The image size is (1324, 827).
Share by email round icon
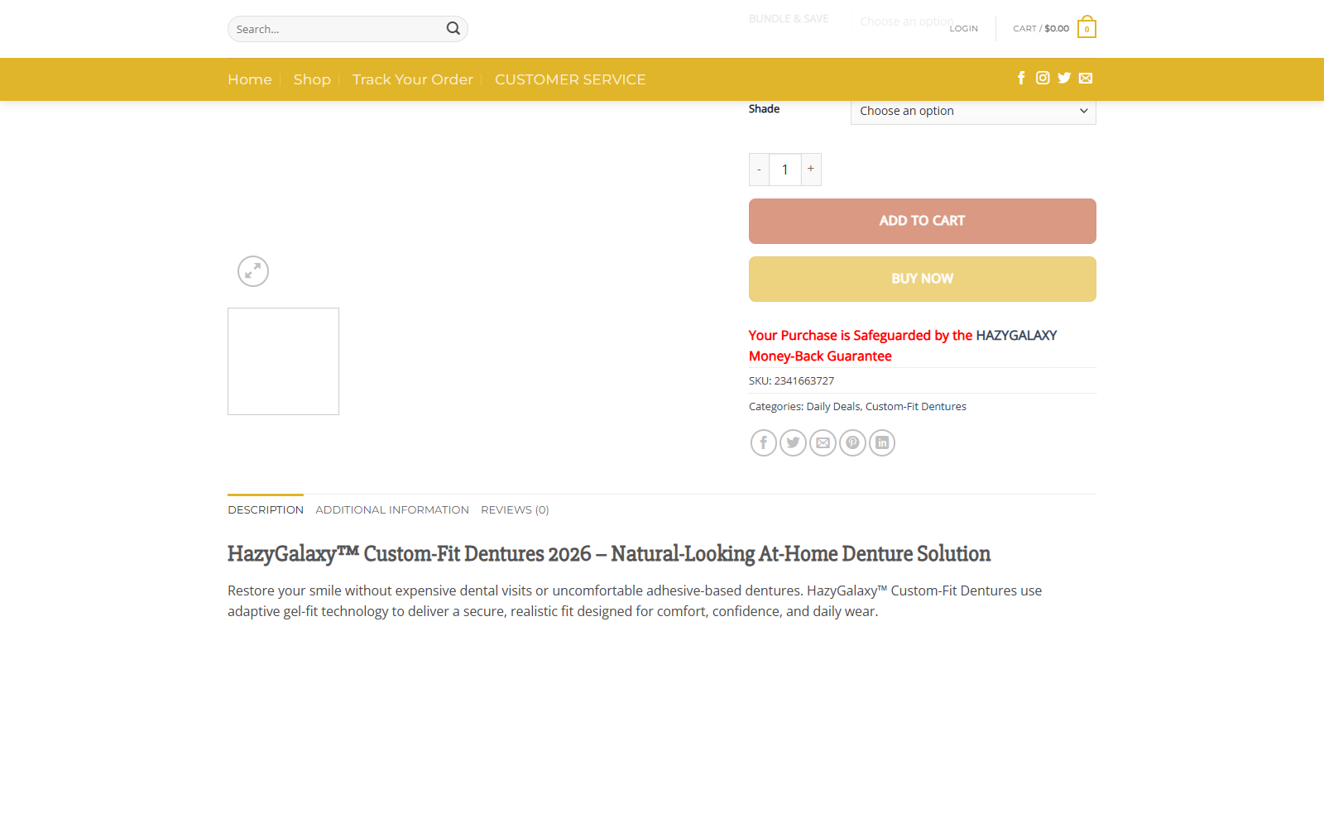coord(823,442)
